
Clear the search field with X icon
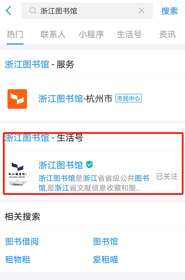coord(142,11)
